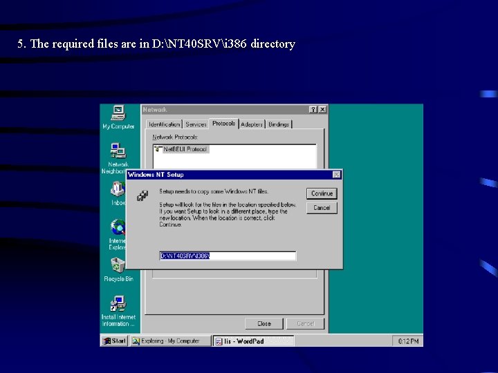498x373 pixels.
Task: Select NetBEUI Protocol in the list
Action: click(x=185, y=149)
